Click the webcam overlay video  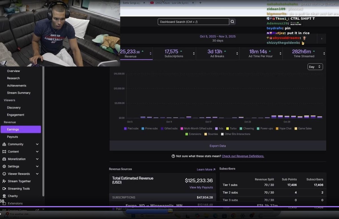[60, 33]
